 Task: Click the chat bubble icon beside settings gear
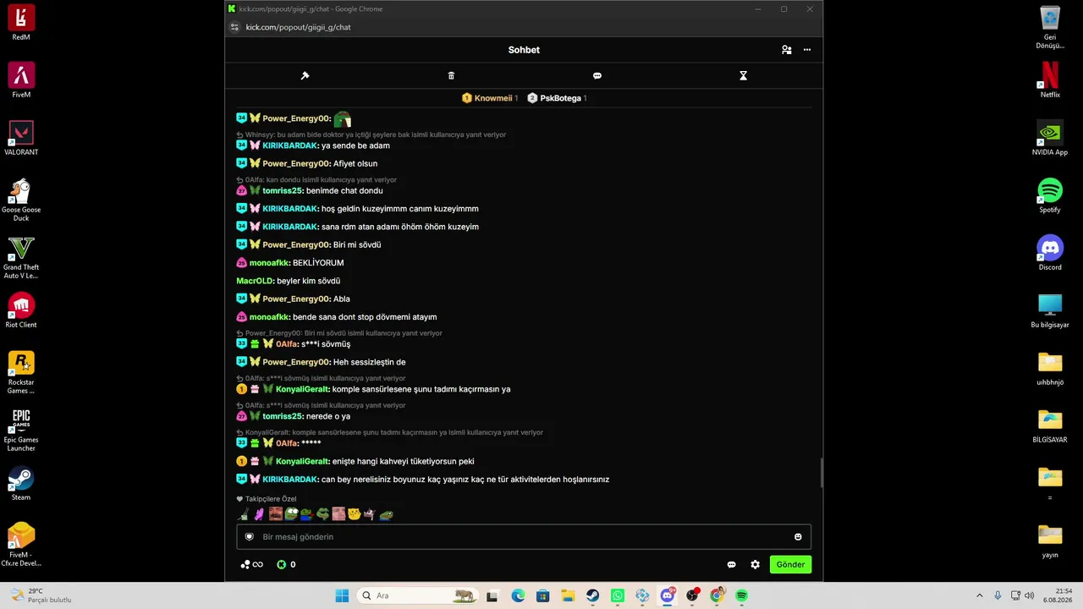click(731, 564)
